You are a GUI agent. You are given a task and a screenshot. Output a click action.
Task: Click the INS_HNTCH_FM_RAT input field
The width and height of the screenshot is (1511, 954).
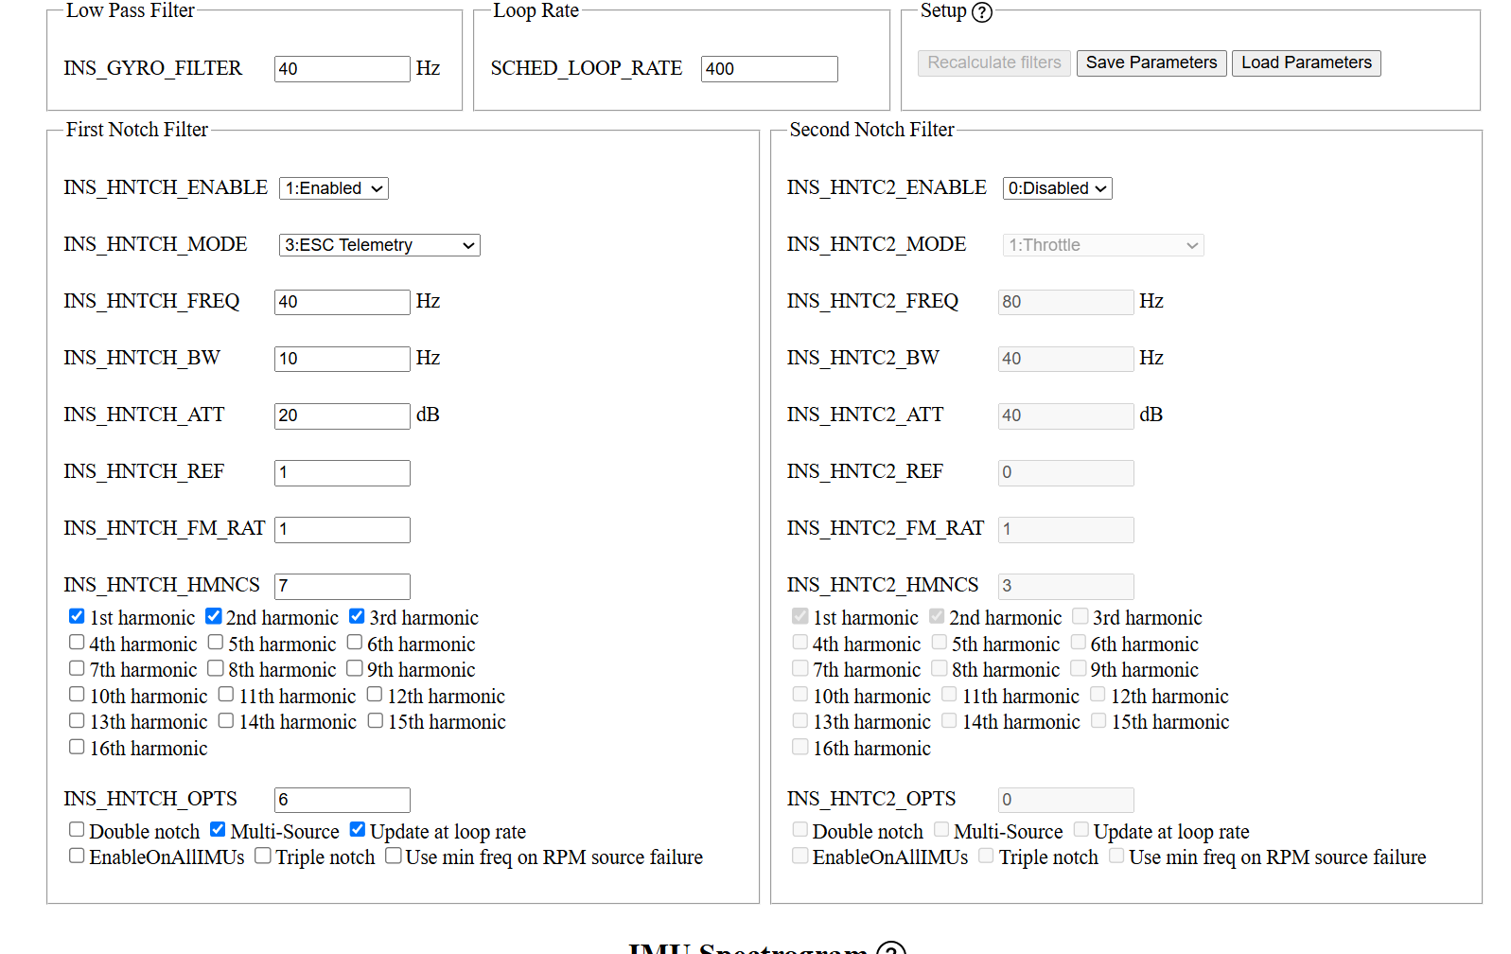point(343,529)
